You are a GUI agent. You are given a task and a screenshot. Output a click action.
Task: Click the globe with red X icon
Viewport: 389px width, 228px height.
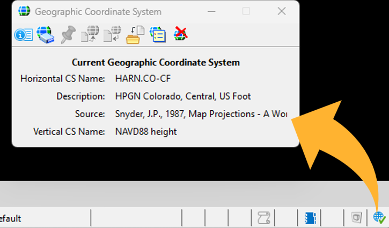[x=181, y=35]
